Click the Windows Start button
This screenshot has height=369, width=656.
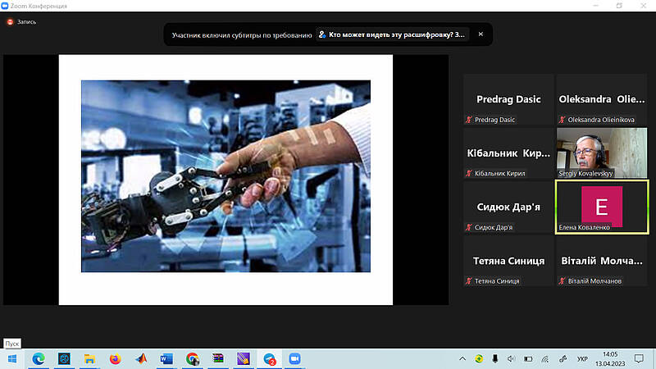coord(11,358)
